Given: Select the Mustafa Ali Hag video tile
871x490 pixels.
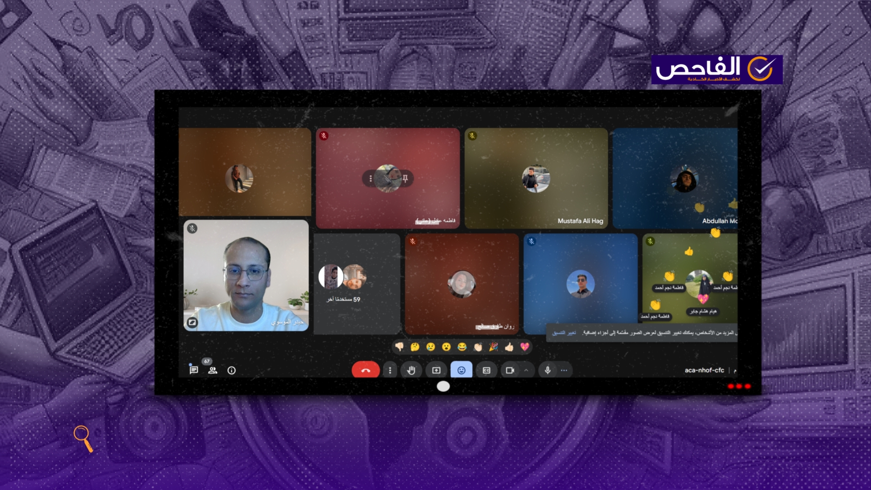Looking at the screenshot, I should tap(536, 178).
